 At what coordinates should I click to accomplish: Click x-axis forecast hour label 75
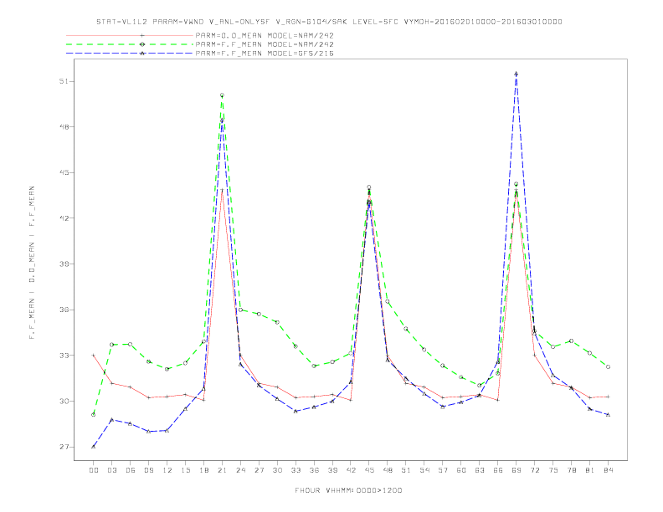553,470
